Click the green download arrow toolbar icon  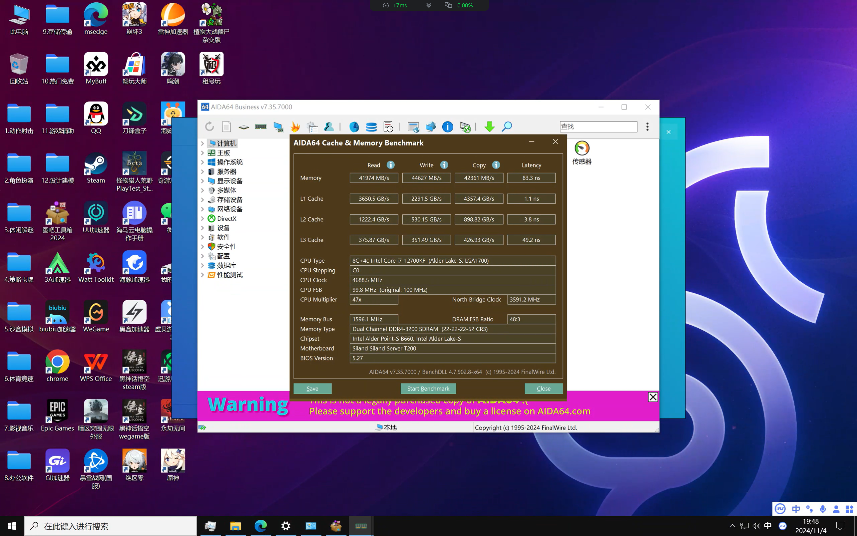click(x=490, y=127)
